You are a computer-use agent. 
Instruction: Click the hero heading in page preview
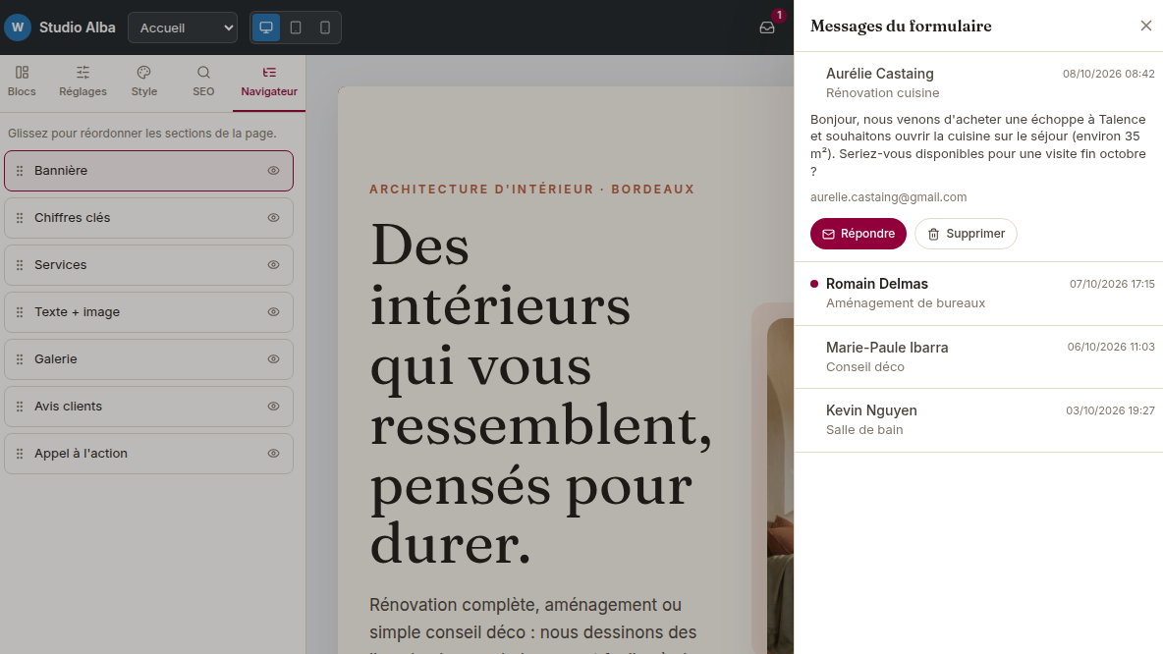tap(541, 394)
